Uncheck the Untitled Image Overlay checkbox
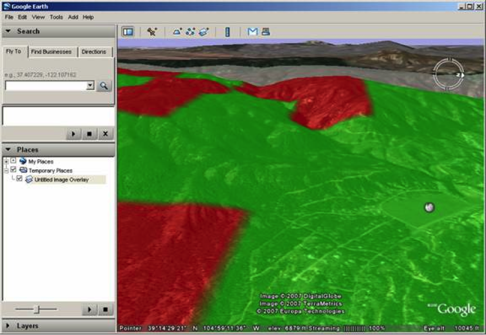This screenshot has height=335, width=486. click(x=19, y=179)
